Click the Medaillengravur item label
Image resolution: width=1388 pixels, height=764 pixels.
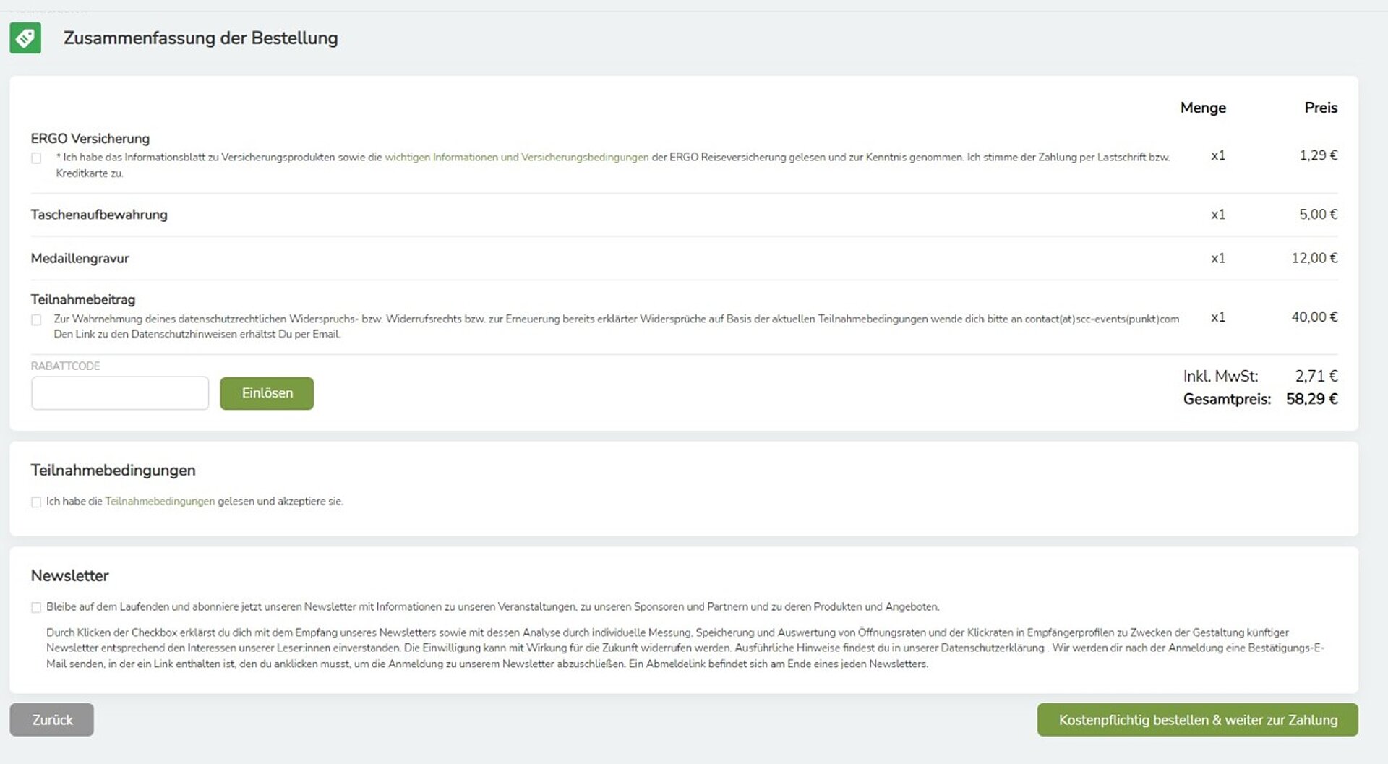point(80,258)
